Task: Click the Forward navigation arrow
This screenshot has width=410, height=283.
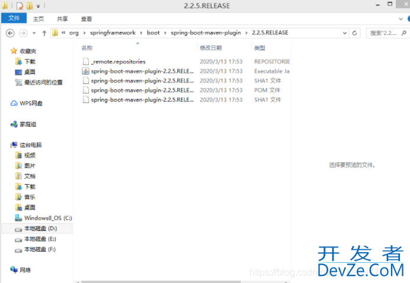Action: coord(23,33)
